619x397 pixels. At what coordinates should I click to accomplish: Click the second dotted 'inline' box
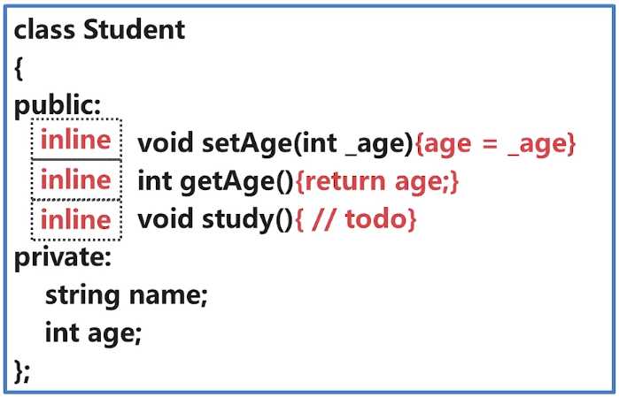(76, 179)
